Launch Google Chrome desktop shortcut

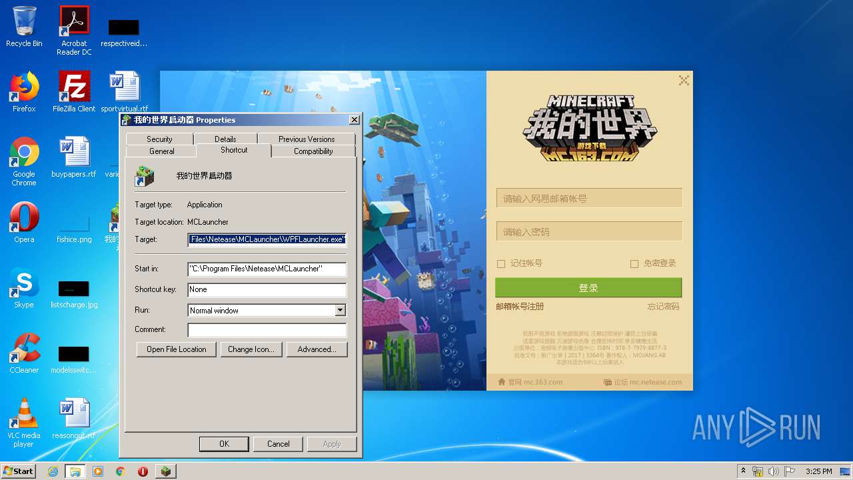24,161
